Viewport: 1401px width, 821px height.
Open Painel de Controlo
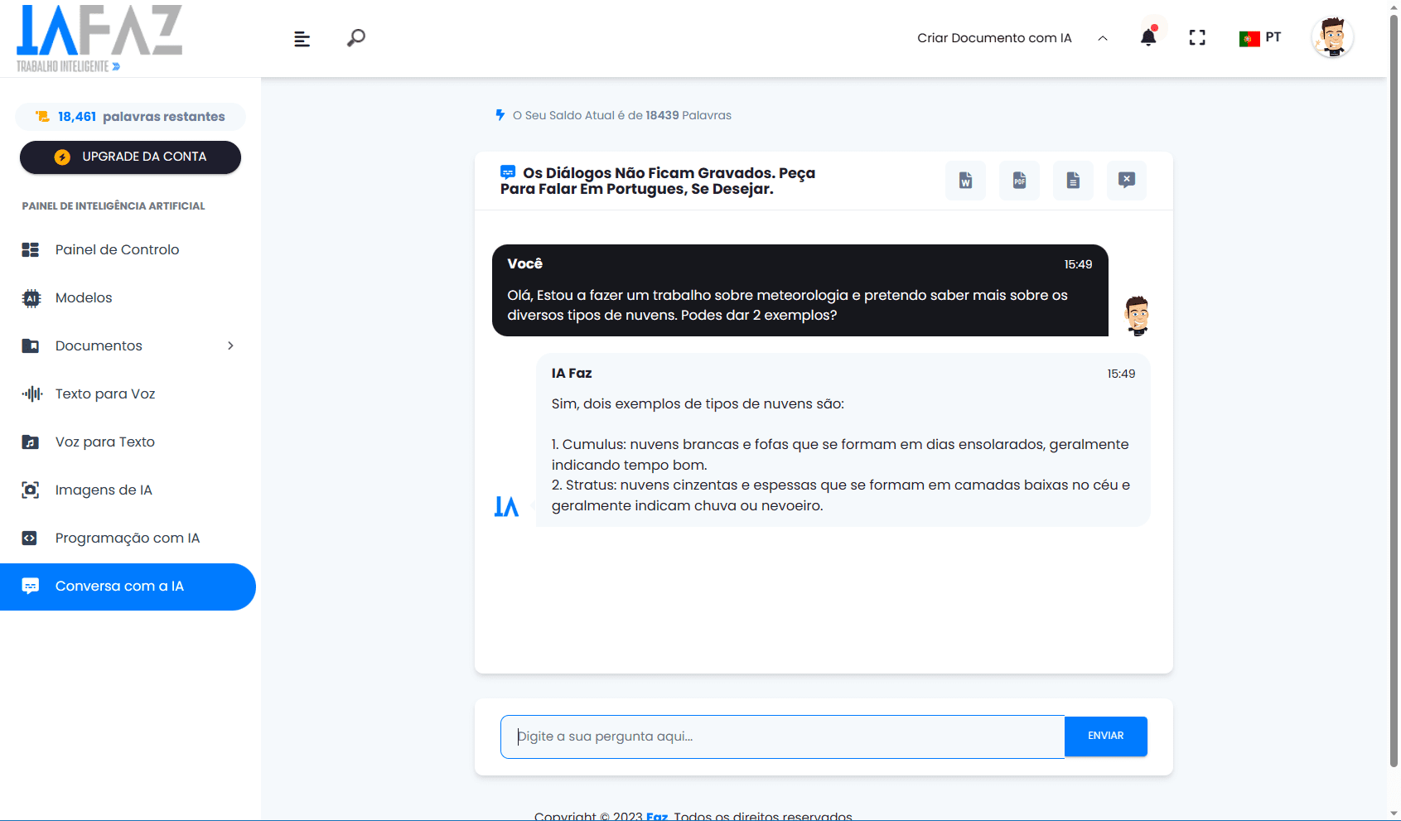(117, 249)
